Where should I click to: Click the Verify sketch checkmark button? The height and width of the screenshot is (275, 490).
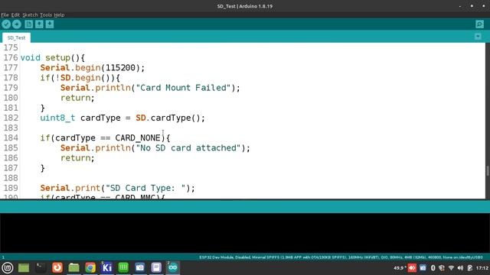6,24
